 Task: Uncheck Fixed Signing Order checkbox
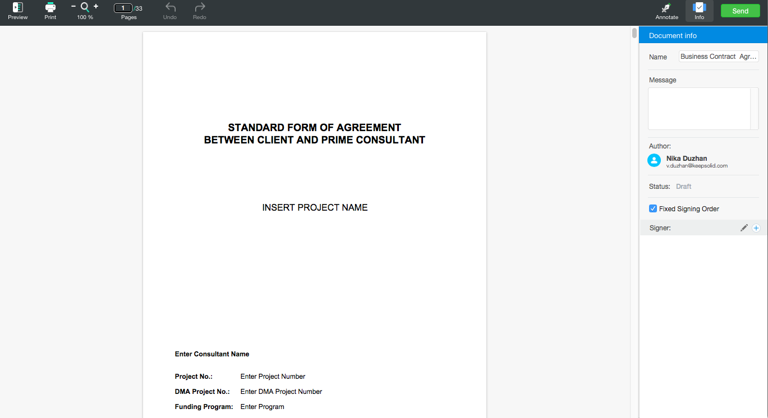pos(653,208)
